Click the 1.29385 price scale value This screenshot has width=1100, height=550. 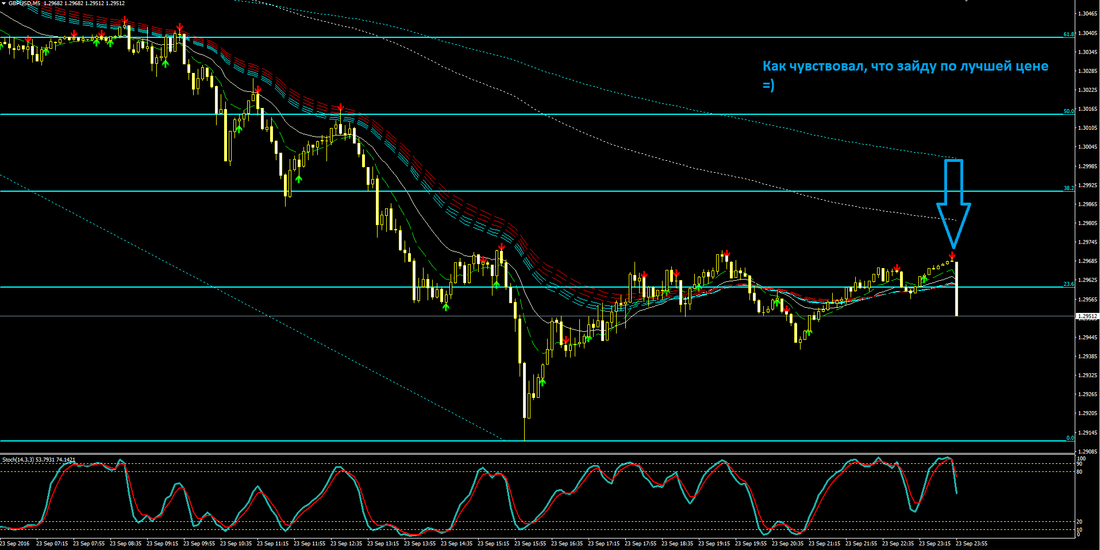pyautogui.click(x=1087, y=357)
